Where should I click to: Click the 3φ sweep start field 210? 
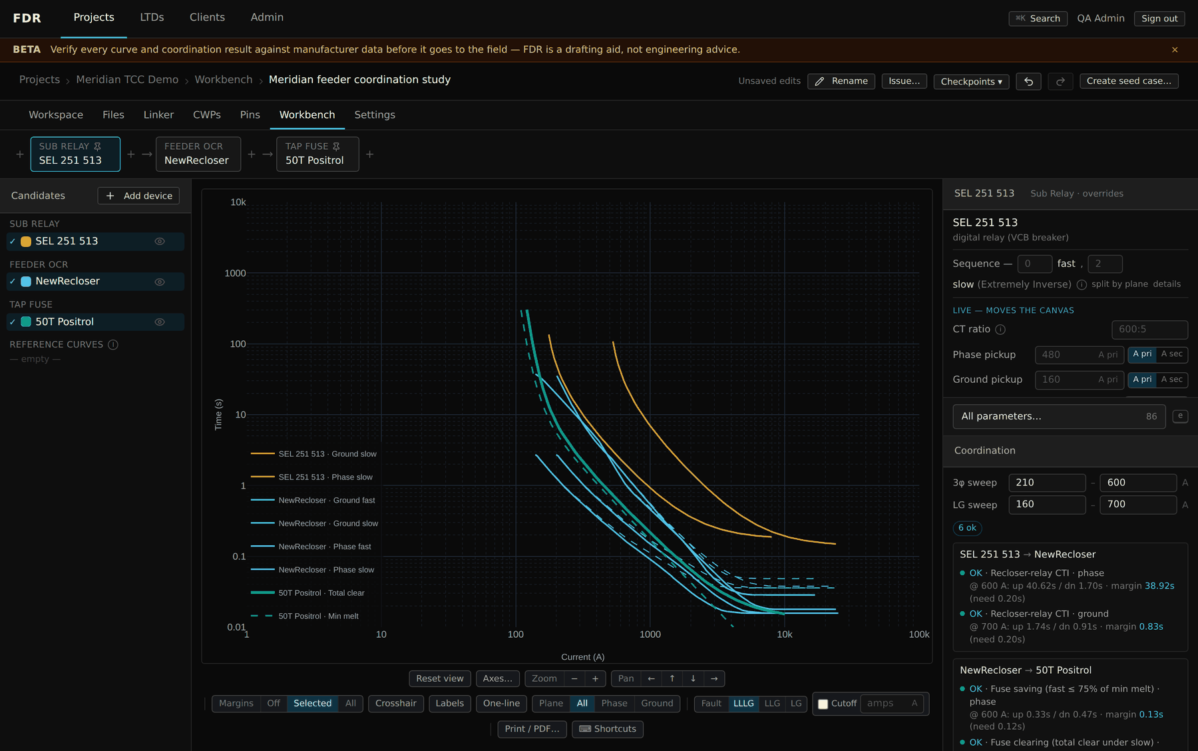(x=1047, y=483)
